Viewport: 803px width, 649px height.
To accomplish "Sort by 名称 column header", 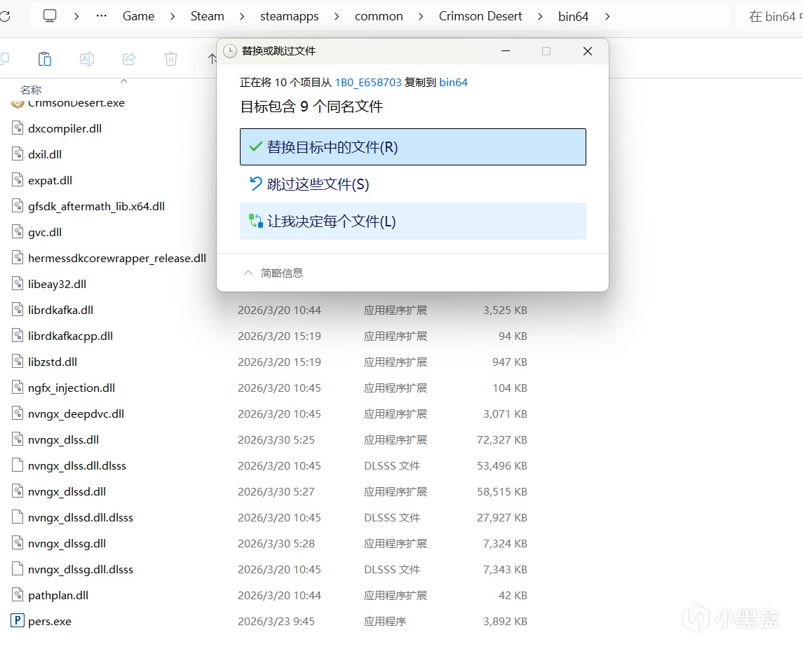I will point(31,90).
